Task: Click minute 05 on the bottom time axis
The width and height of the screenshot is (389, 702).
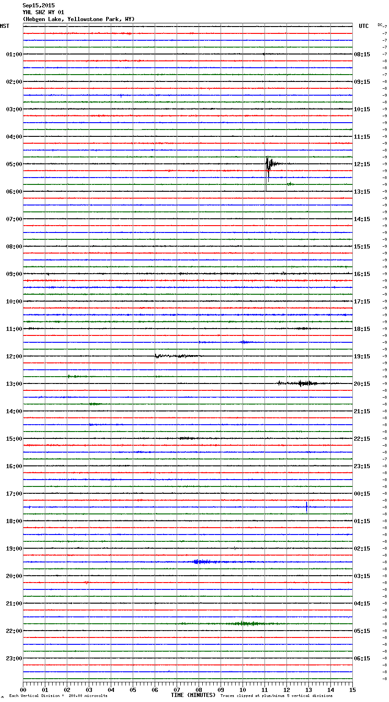Action: 133,690
